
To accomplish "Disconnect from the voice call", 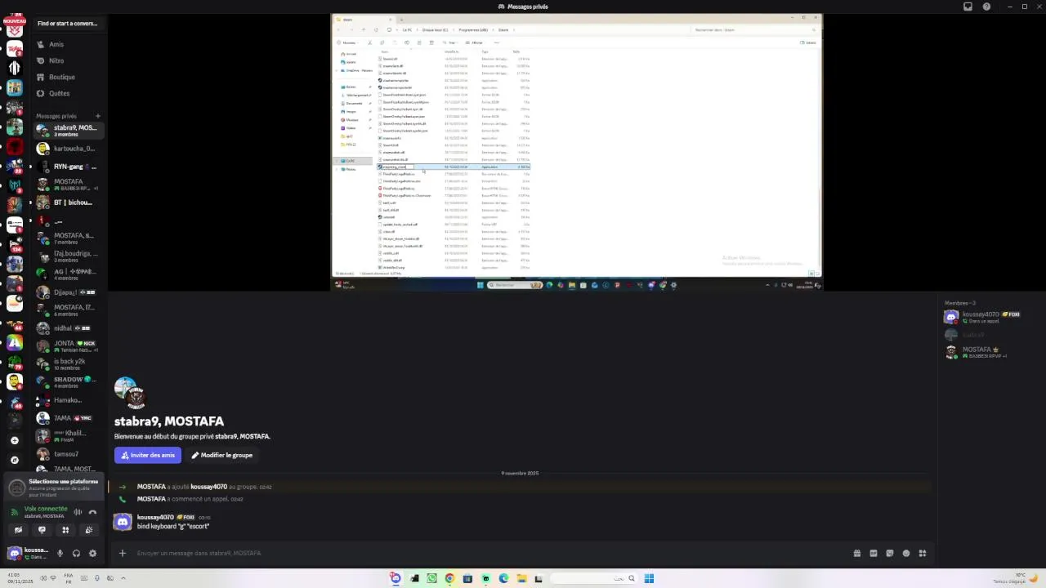I will pos(92,512).
